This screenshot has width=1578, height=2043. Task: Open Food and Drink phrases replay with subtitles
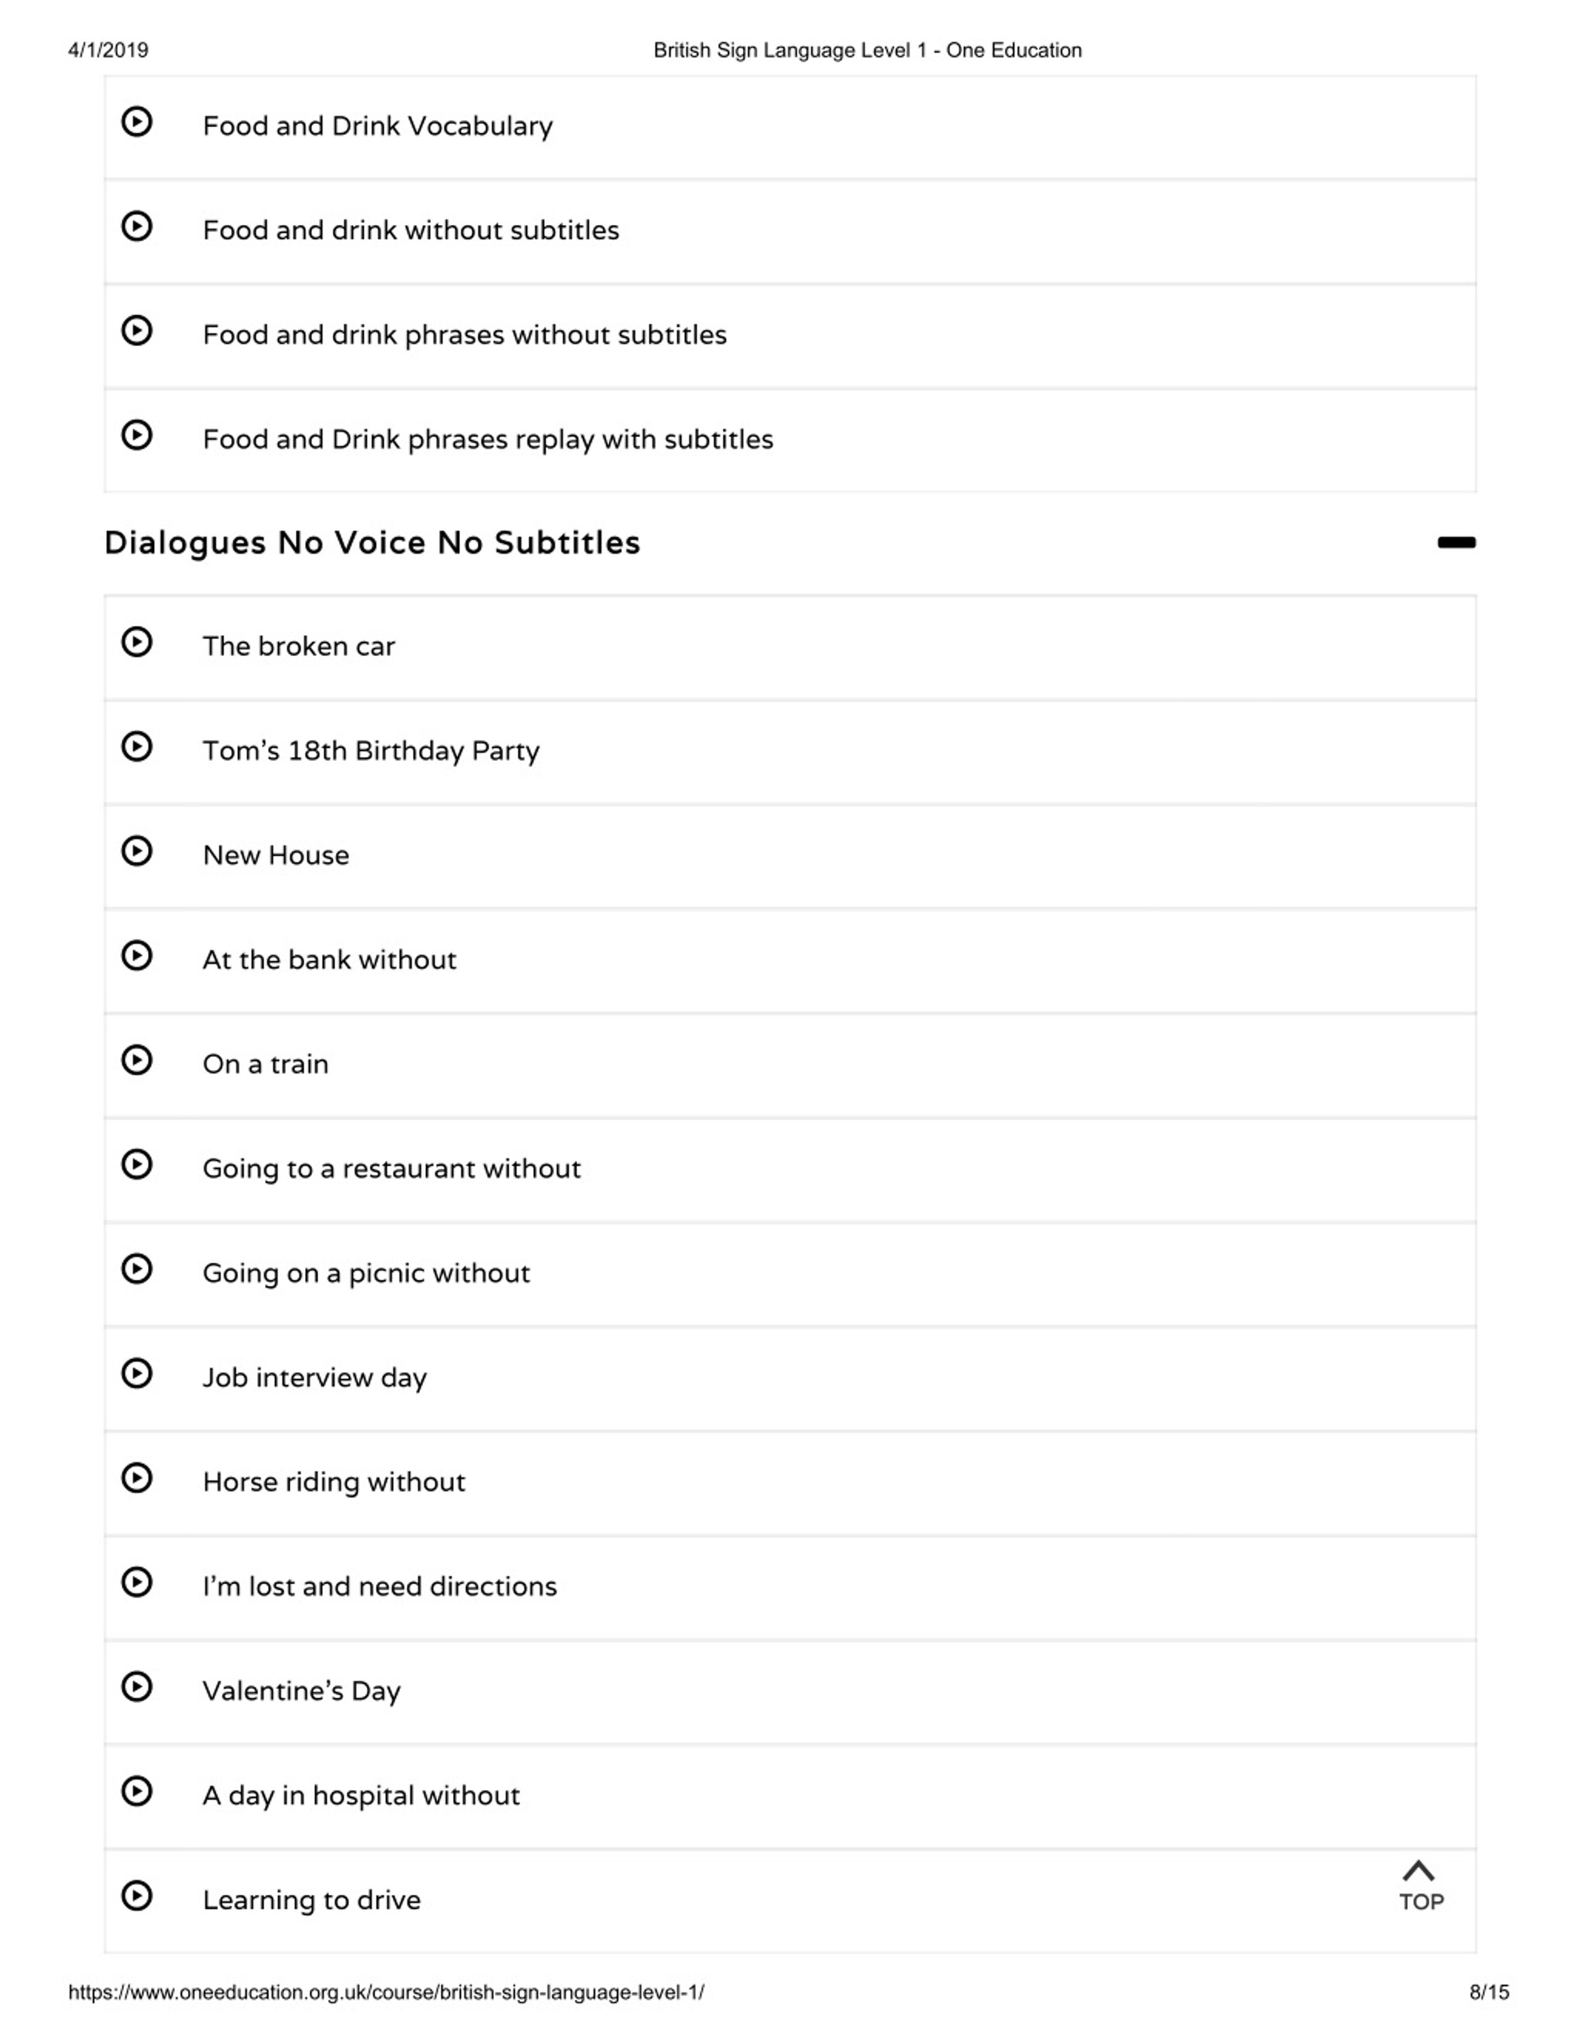pos(790,440)
